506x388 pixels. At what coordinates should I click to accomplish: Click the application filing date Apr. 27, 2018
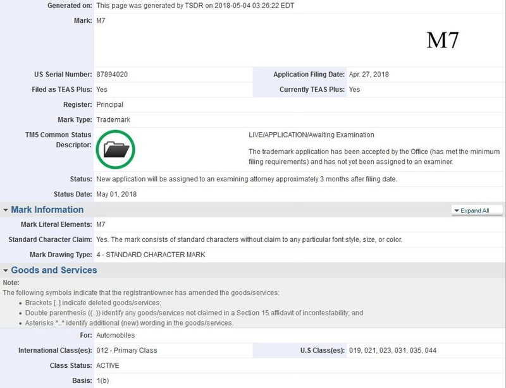369,75
